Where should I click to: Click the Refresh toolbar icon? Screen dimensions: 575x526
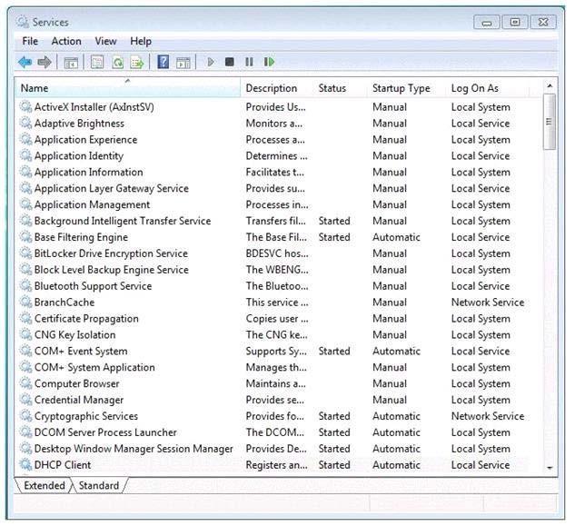click(x=117, y=62)
